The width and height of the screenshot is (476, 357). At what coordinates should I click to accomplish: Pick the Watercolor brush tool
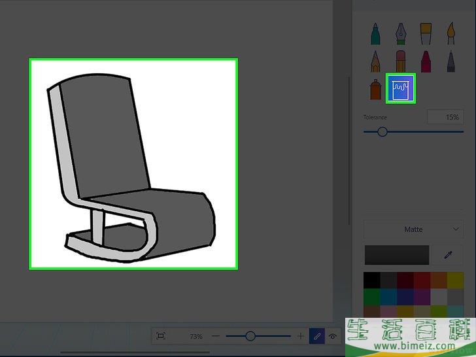(450, 34)
